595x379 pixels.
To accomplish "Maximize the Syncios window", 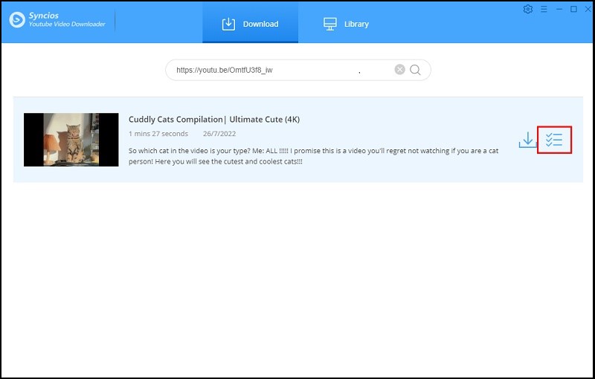I will coord(573,9).
